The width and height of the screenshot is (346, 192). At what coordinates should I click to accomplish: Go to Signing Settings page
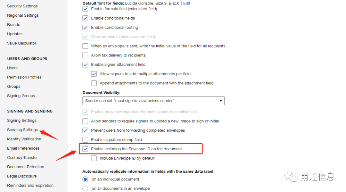pos(22,121)
